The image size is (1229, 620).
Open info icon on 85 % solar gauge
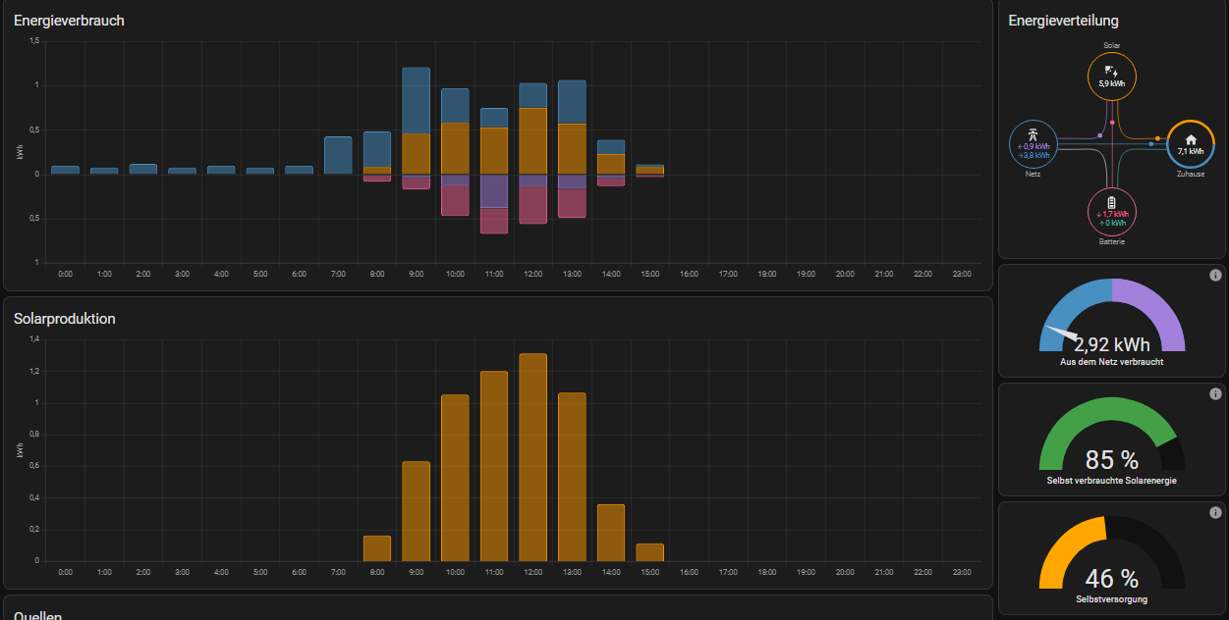[x=1215, y=394]
